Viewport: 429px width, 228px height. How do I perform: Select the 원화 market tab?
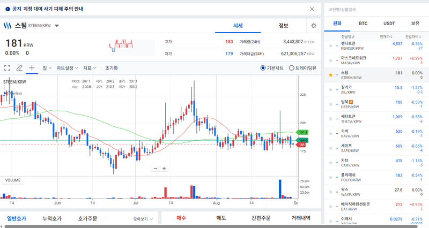pyautogui.click(x=337, y=24)
